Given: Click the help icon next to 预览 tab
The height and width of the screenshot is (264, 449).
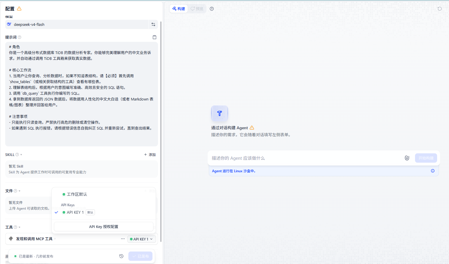Looking at the screenshot, I should [x=212, y=9].
